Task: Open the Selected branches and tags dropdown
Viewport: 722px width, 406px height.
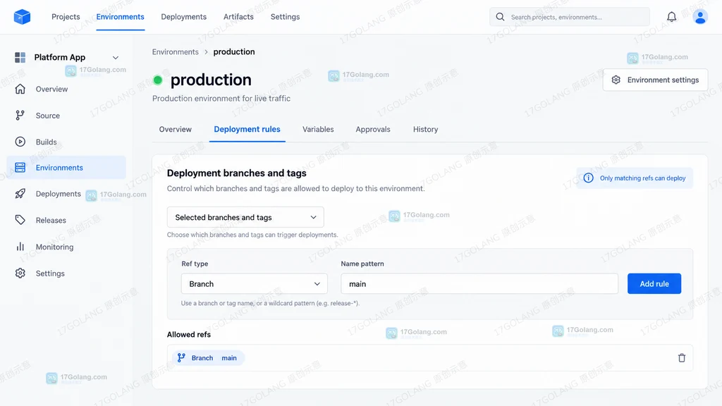Action: (x=245, y=217)
